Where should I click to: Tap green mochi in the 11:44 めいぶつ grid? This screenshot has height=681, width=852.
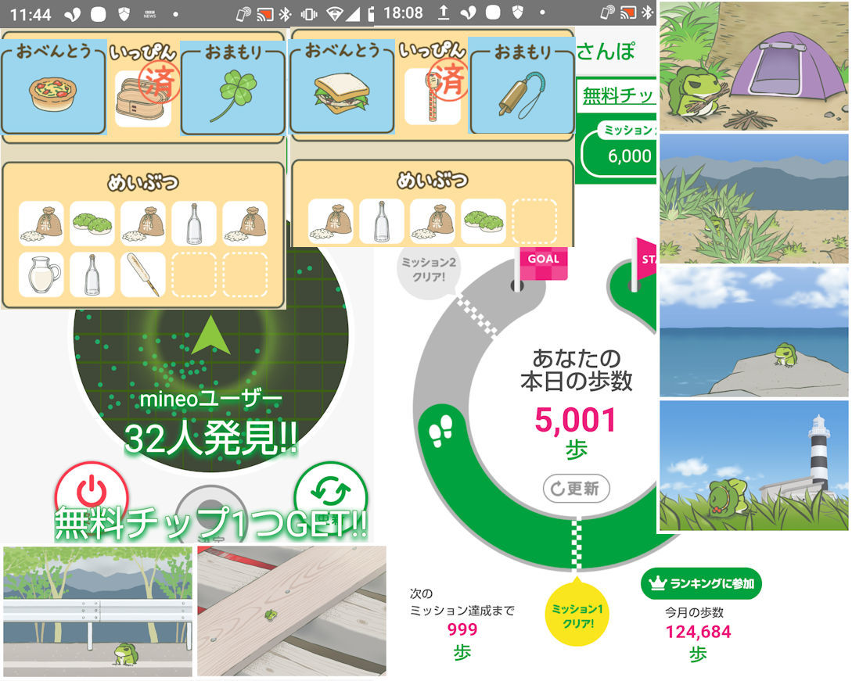click(x=92, y=223)
